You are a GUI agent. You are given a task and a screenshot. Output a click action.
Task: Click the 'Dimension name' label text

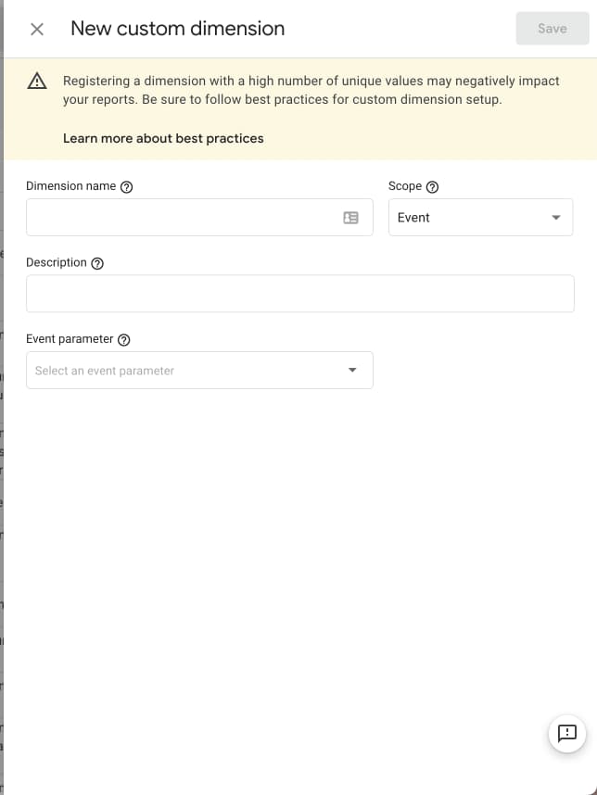pos(70,186)
